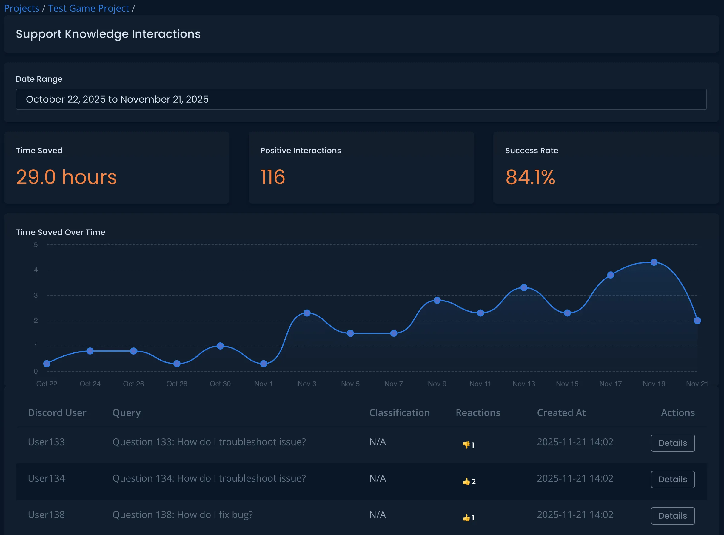
Task: Open Test Game Project breadcrumb link
Action: tap(88, 8)
